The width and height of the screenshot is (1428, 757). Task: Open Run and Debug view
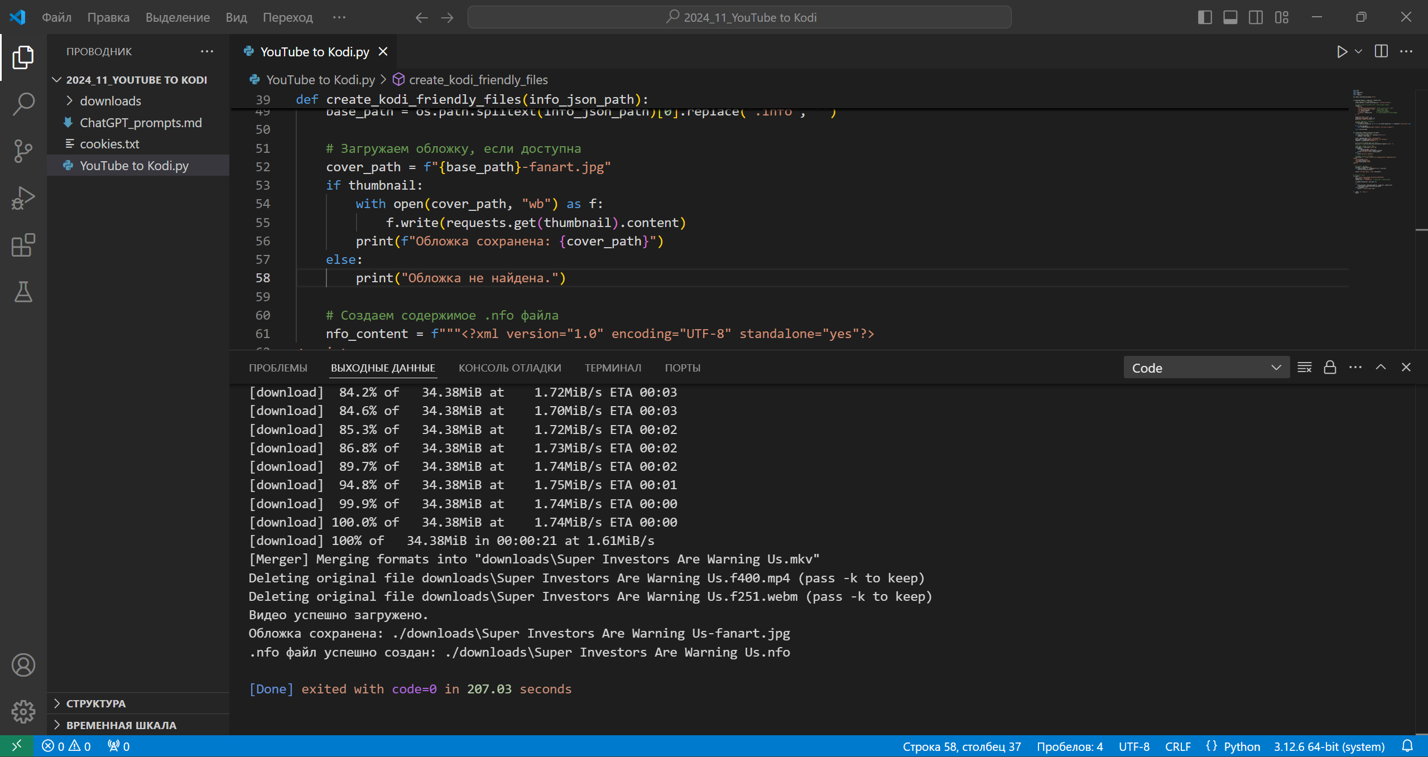pyautogui.click(x=23, y=198)
